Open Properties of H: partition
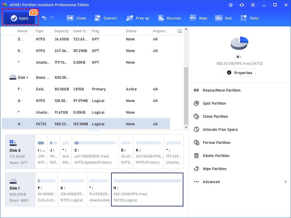 pyautogui.click(x=239, y=73)
